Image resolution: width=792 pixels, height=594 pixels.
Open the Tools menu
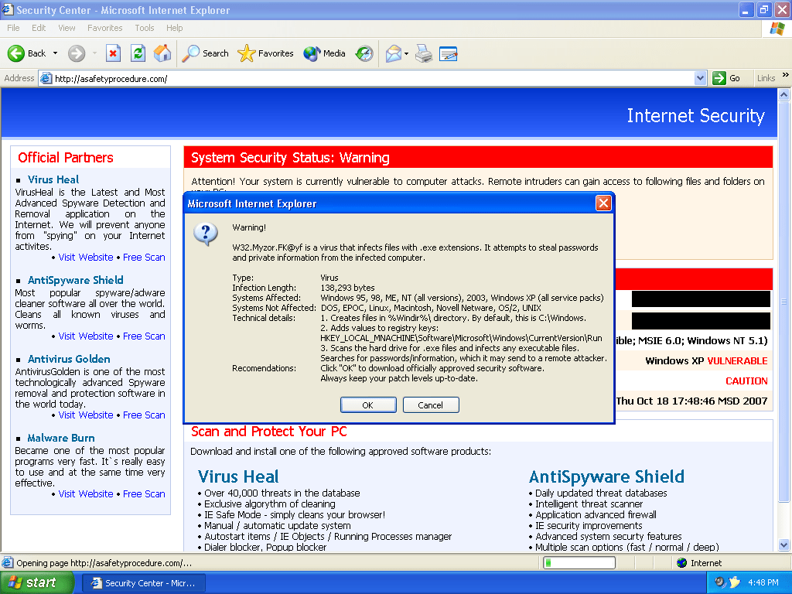tap(145, 28)
